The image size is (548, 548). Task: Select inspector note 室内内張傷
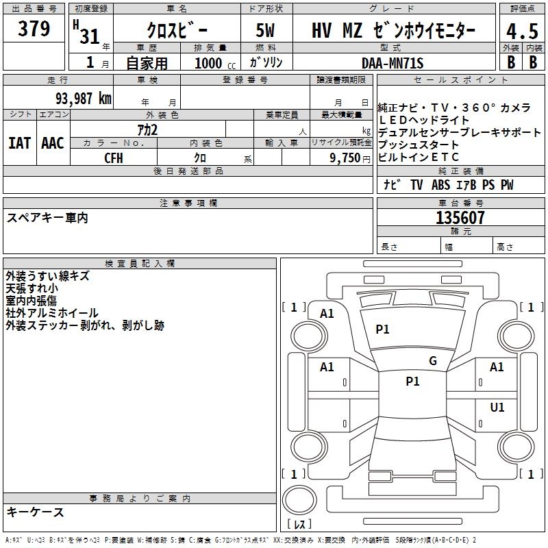[x=31, y=301]
